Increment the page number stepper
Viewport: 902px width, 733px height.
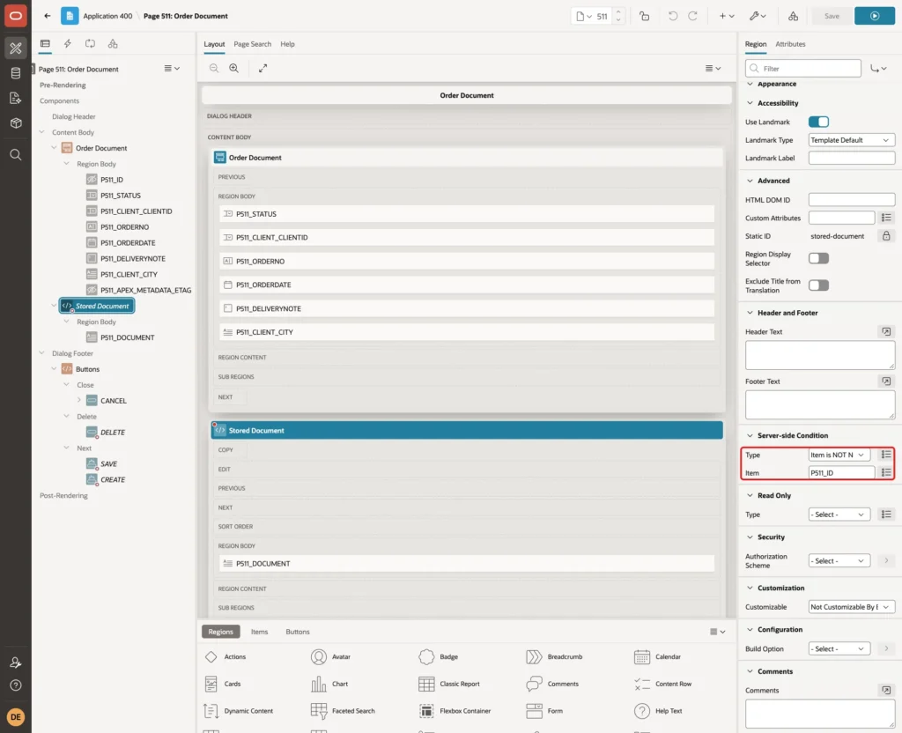pos(618,12)
